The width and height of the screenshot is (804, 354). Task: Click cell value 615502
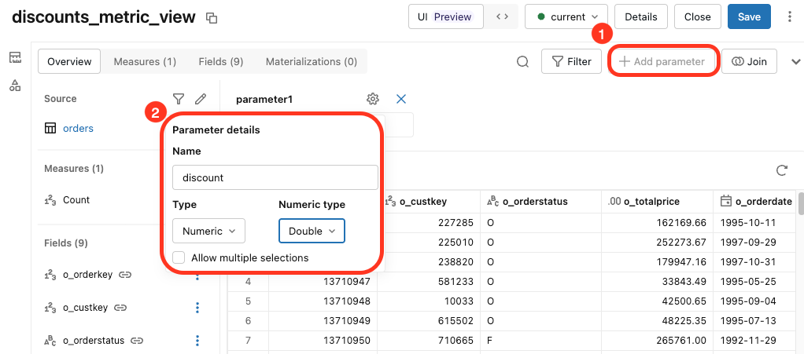pyautogui.click(x=455, y=320)
